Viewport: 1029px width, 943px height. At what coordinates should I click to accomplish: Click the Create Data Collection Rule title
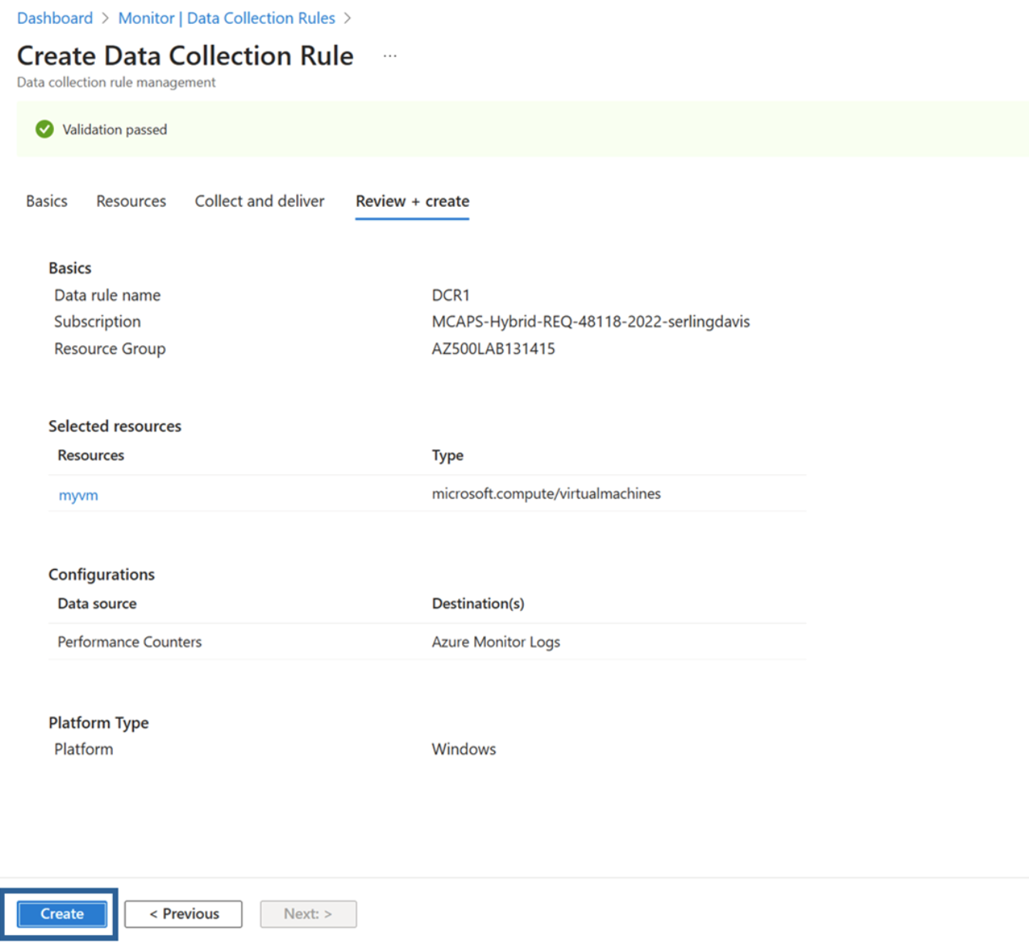[185, 56]
